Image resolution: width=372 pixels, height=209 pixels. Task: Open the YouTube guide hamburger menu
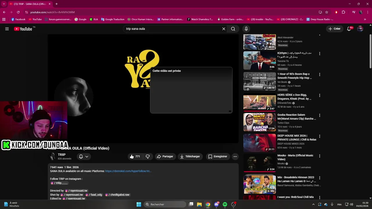pyautogui.click(x=7, y=29)
